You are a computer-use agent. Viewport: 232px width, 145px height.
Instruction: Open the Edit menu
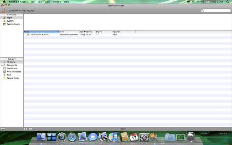39,1
